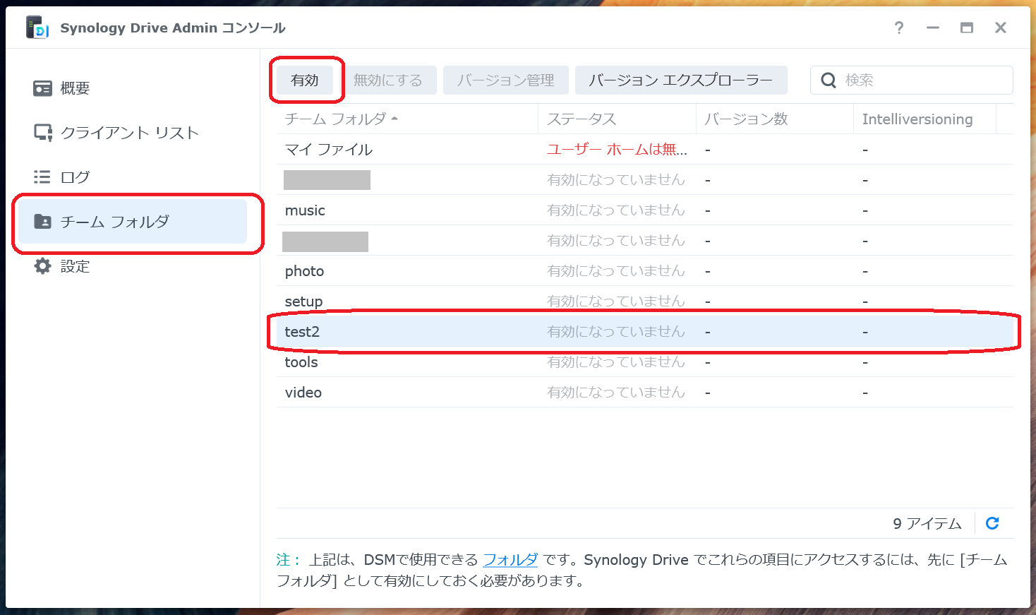Open バージョン エクスプローラー
Viewport: 1036px width, 615px height.
coord(681,80)
